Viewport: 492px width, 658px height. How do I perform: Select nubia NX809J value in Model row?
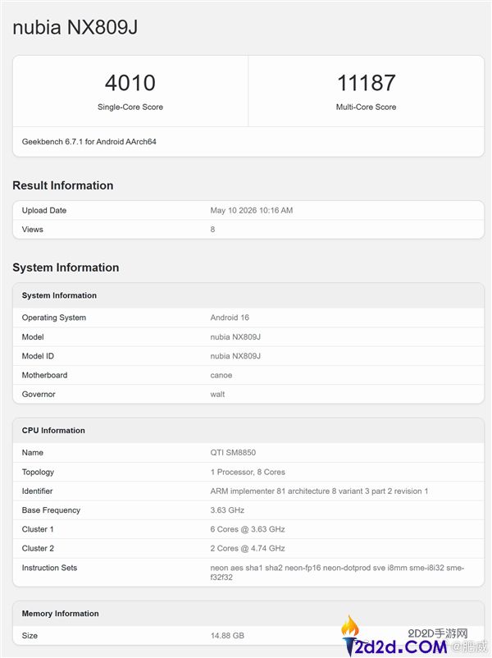(x=235, y=337)
